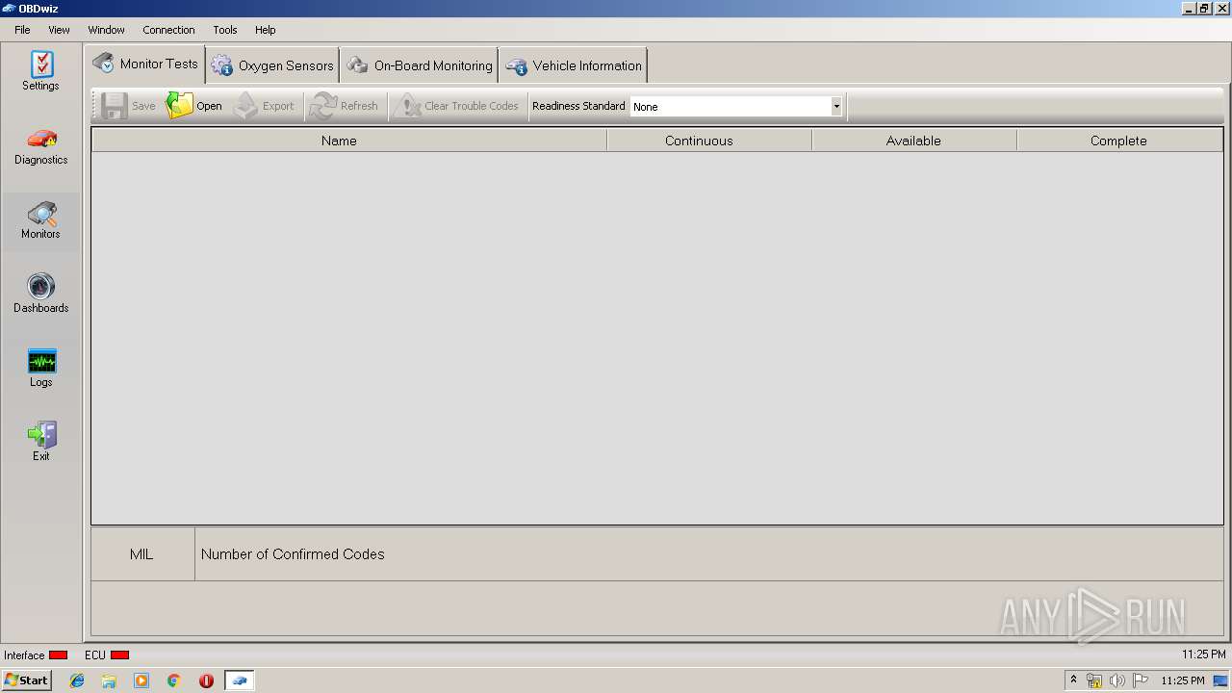Open the media player taskbar icon
This screenshot has height=693, width=1232.
pos(141,680)
